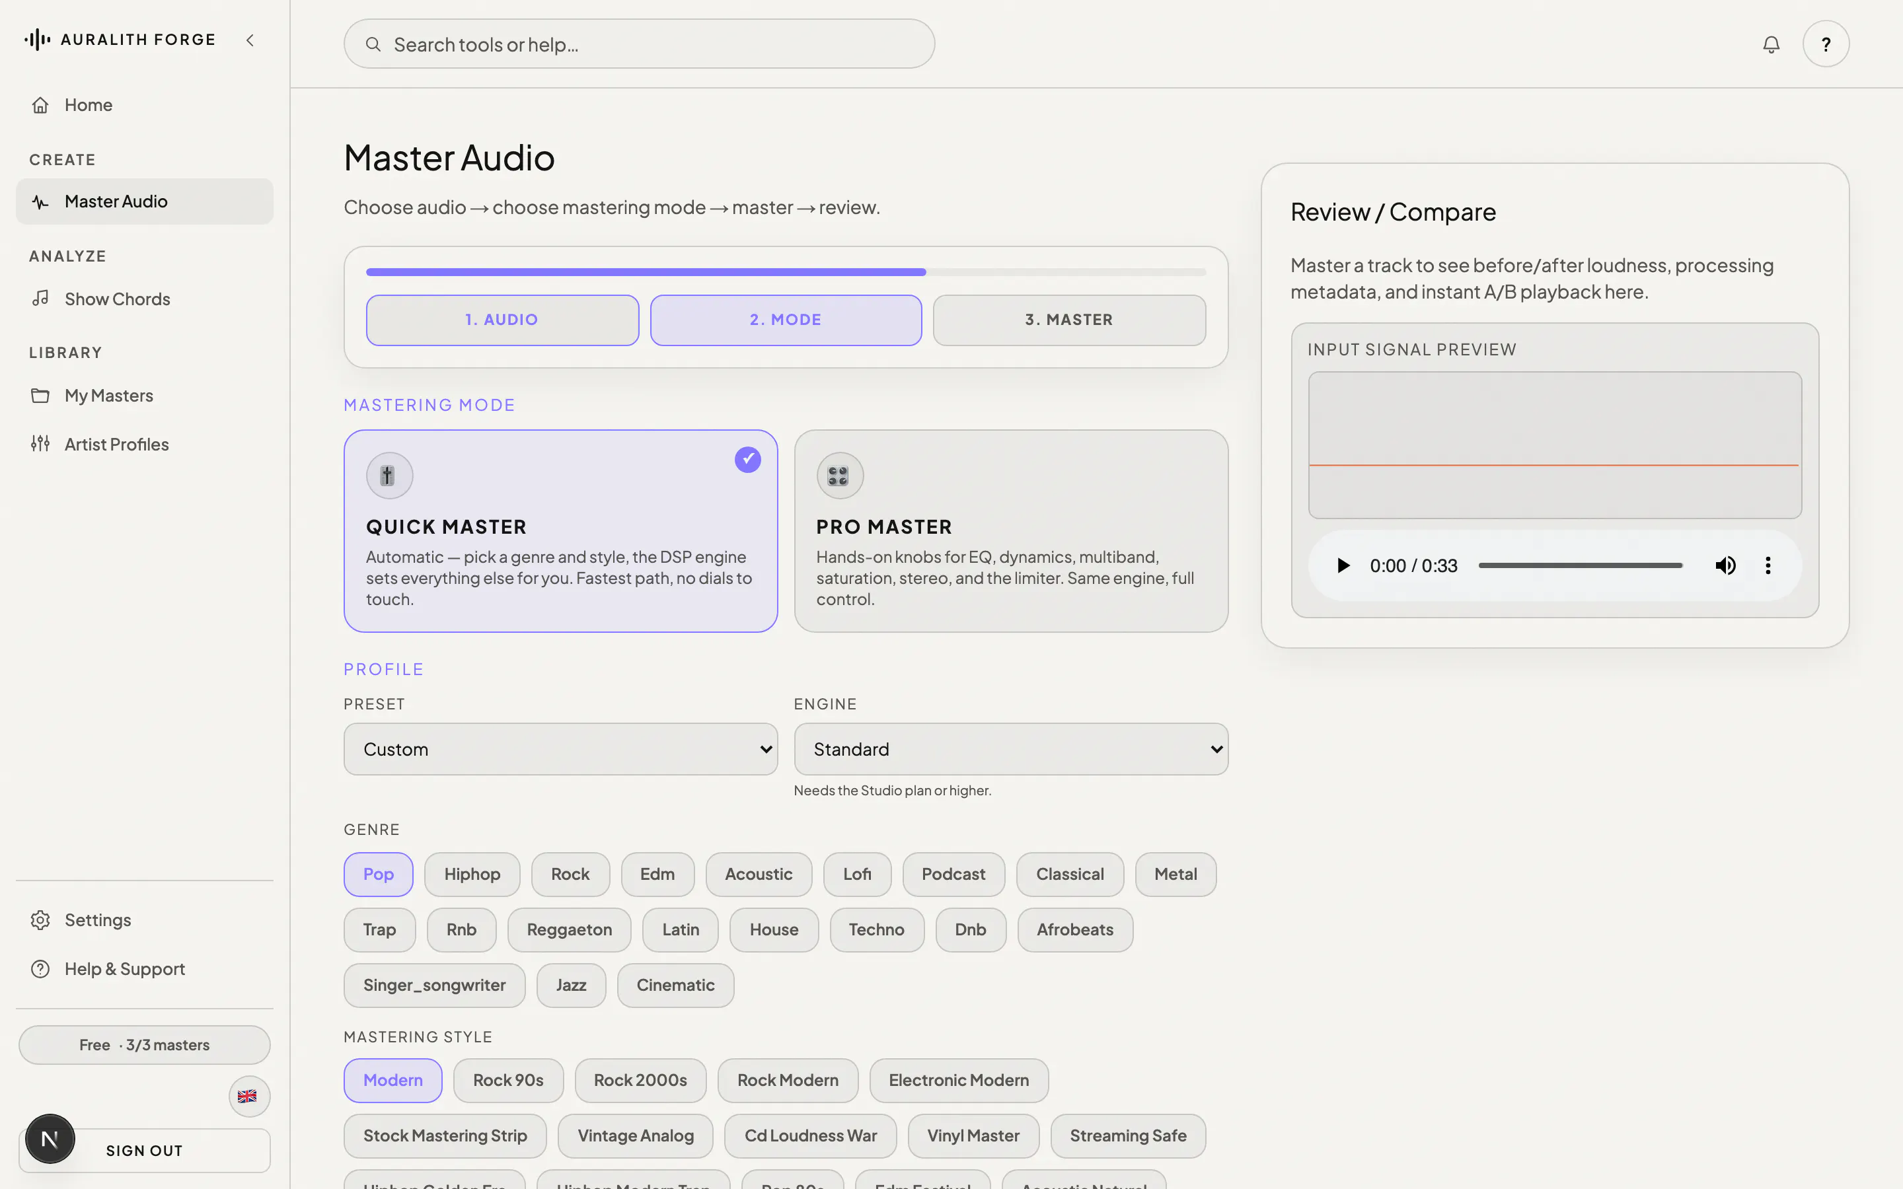The height and width of the screenshot is (1189, 1903).
Task: Switch language via the UK flag icon
Action: [x=249, y=1097]
